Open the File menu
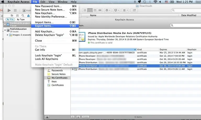 point(35,2)
